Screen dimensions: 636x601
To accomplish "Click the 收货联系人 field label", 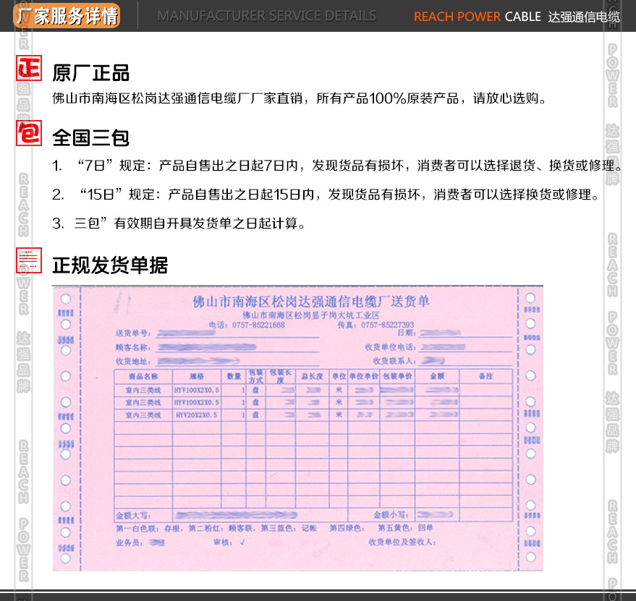I will (x=394, y=361).
